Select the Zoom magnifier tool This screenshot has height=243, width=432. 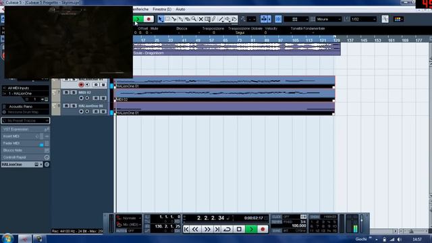pyautogui.click(x=194, y=19)
